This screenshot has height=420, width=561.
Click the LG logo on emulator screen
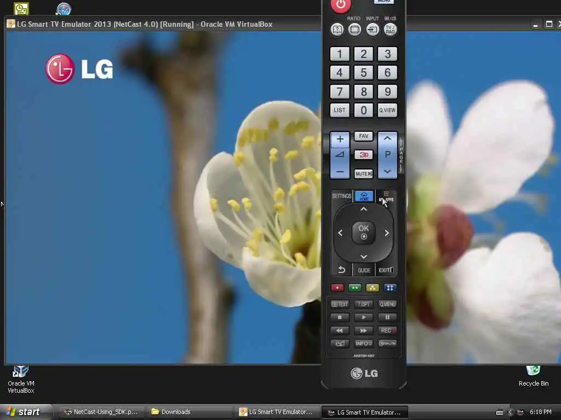(x=79, y=69)
